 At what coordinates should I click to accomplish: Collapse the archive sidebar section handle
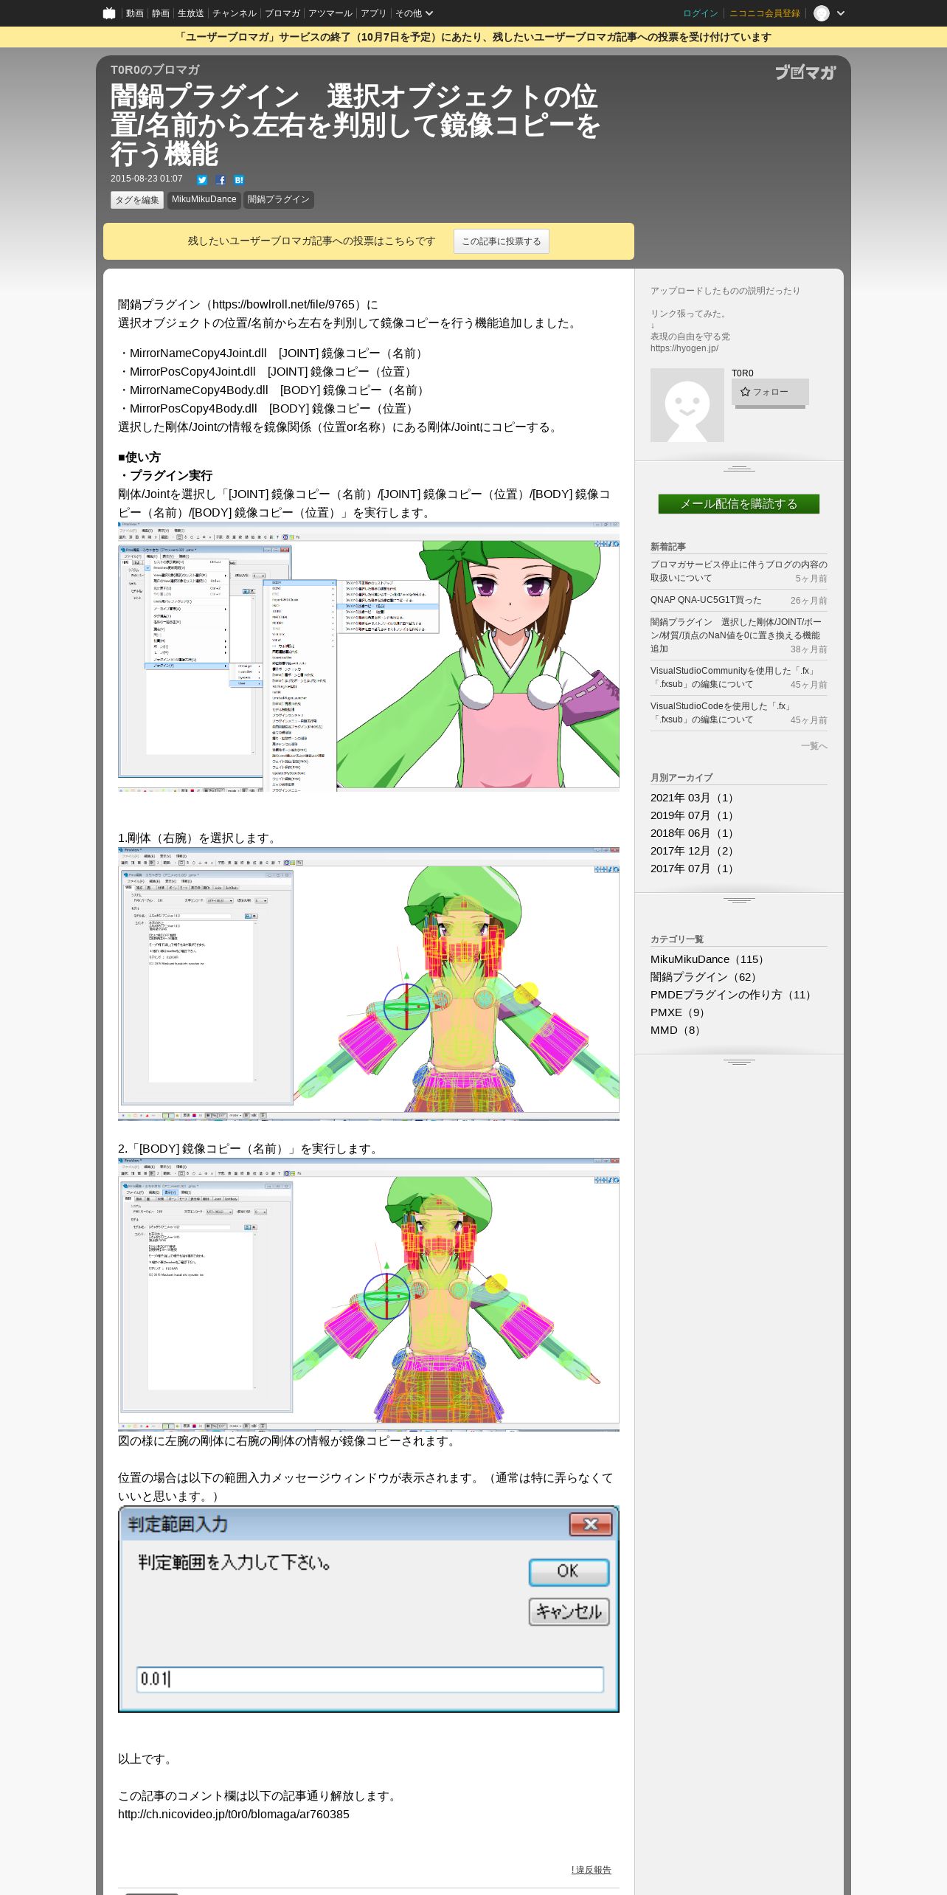[x=739, y=900]
